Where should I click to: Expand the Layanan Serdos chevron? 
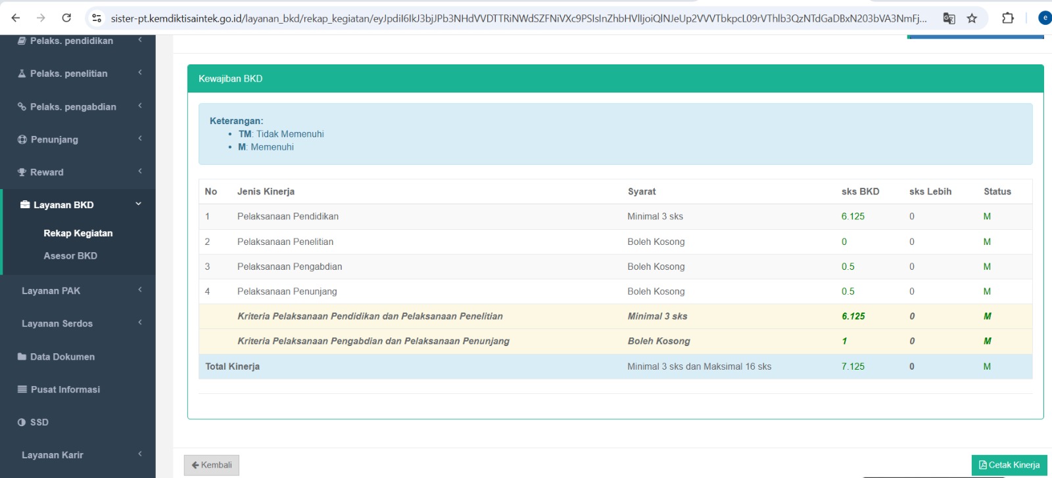[x=140, y=322]
